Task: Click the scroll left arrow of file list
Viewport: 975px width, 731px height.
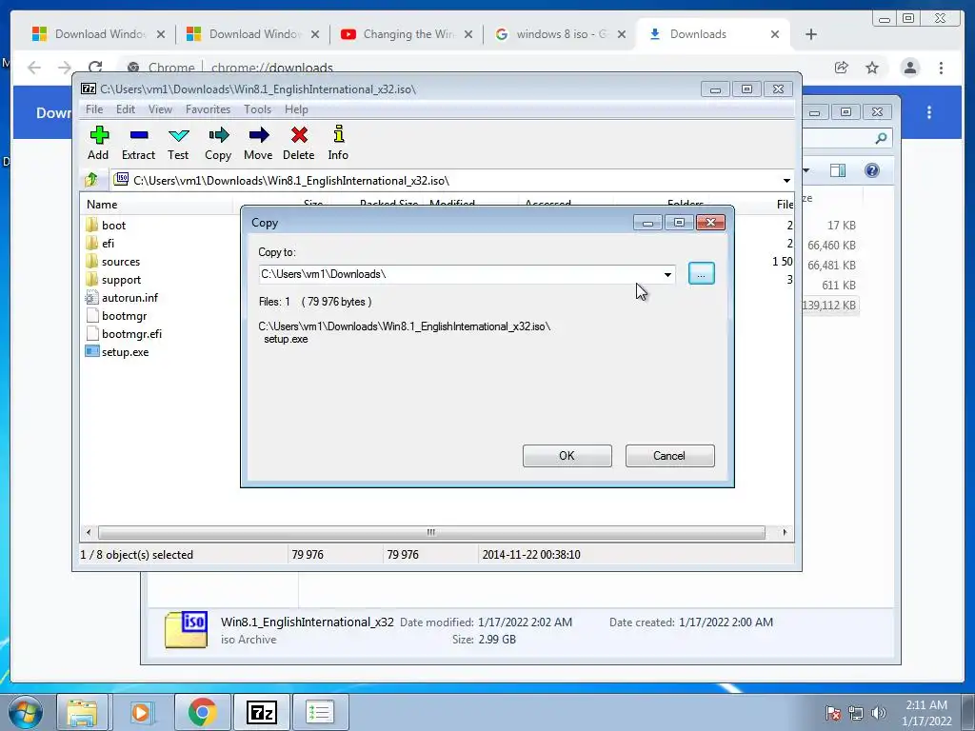Action: 89,533
